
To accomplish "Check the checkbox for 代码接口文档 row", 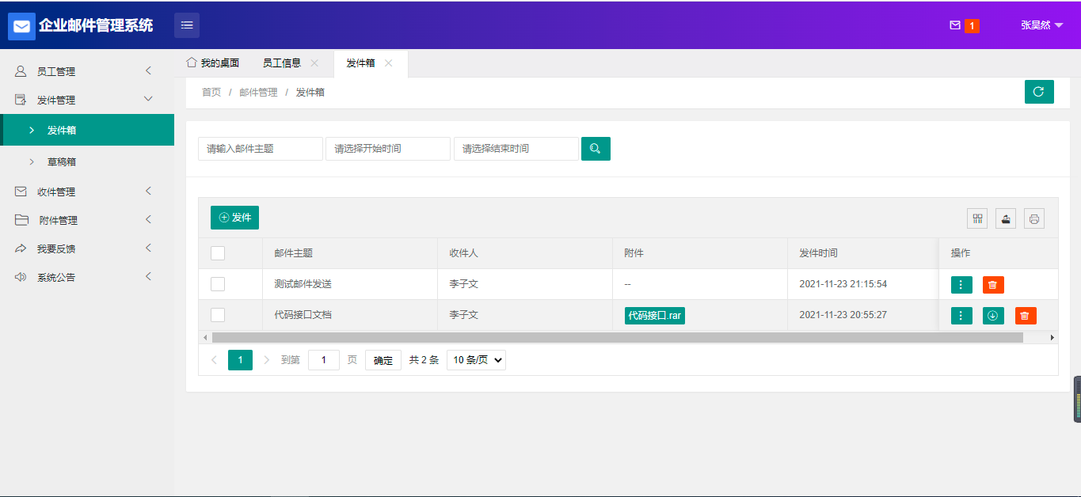I will [218, 315].
